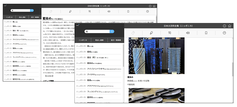The width and height of the screenshot is (237, 107).
Task: Select the 前方一致検索 tab in front window
Action: click(116, 40)
